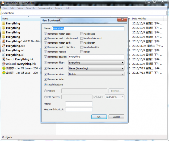Uncheck Remember view checkbox
This screenshot has height=141, width=169.
pos(45,74)
